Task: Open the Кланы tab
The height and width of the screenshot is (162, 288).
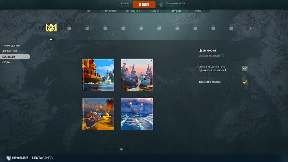Action: point(199,11)
